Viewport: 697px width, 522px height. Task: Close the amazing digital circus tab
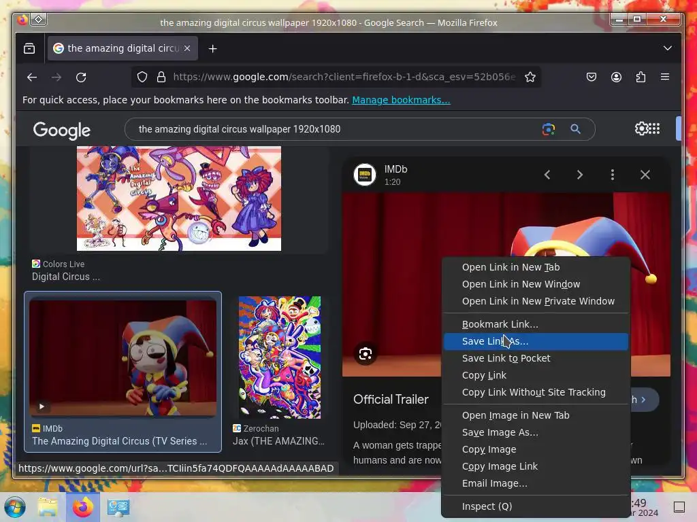point(187,48)
